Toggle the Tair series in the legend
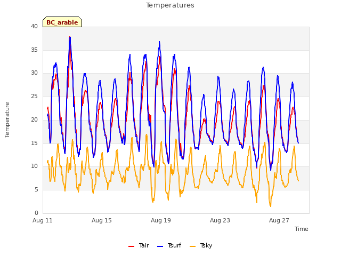The height and width of the screenshot is (256, 341). (x=139, y=245)
